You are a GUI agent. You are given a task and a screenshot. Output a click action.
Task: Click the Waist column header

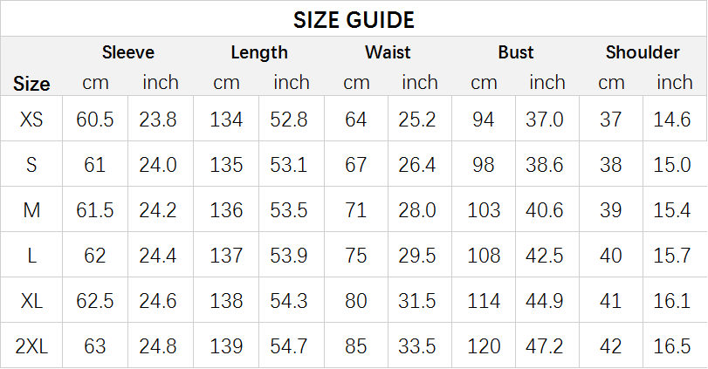(x=388, y=52)
